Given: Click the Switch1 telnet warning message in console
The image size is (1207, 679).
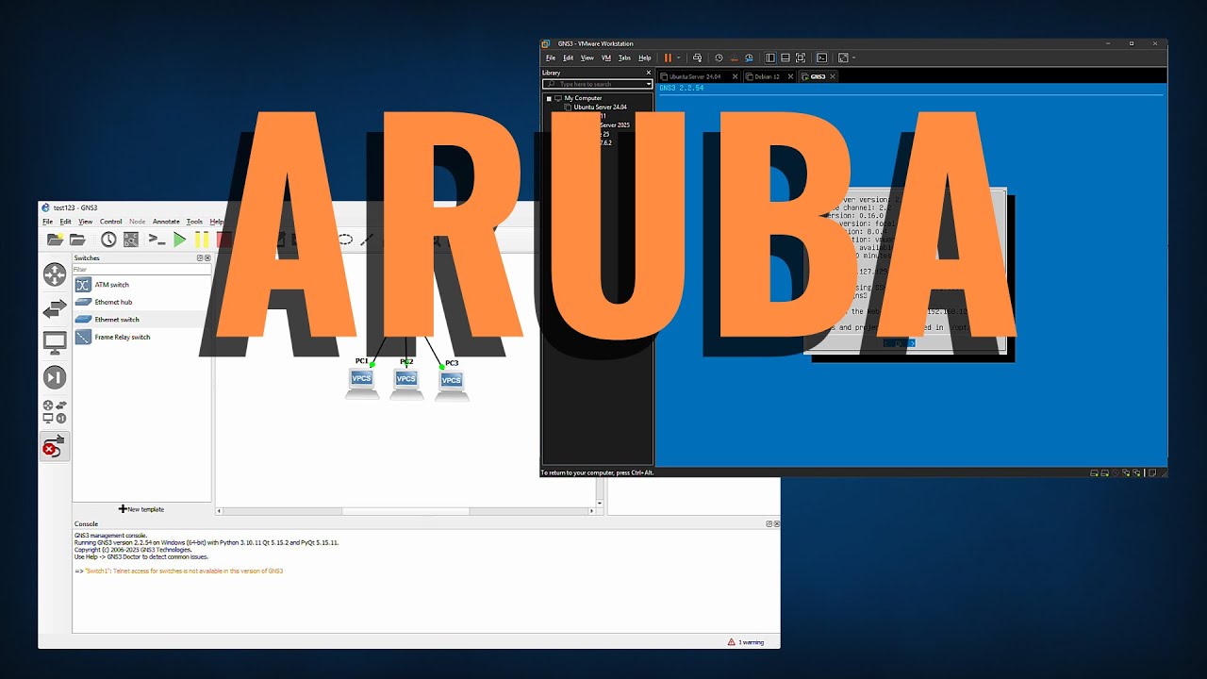Looking at the screenshot, I should 179,571.
